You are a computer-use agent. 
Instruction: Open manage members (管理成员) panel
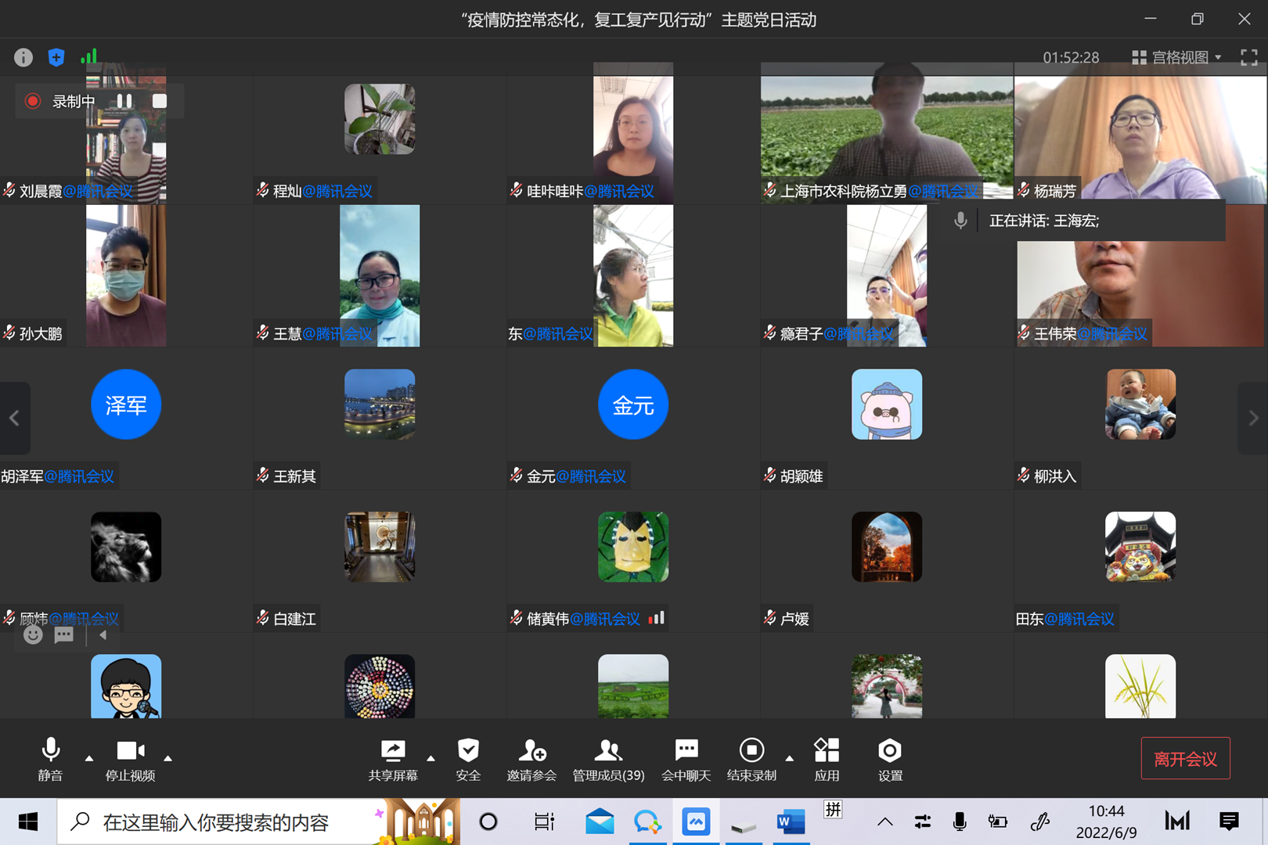[x=608, y=759]
